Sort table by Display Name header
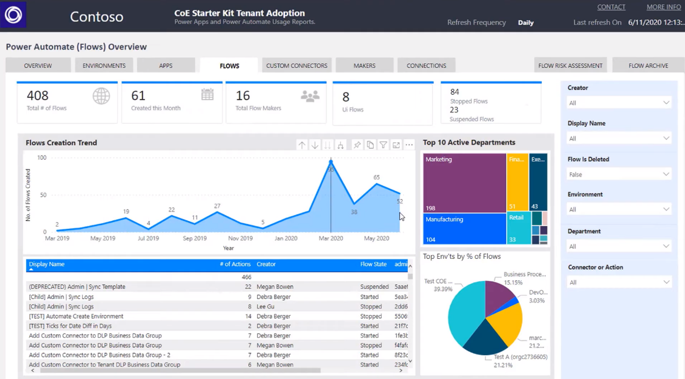Viewport: 685px width, 379px height. click(46, 264)
